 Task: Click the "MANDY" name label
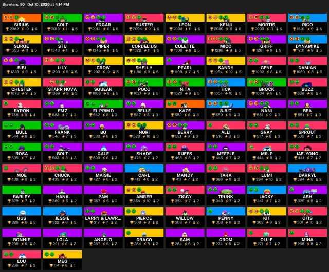point(185,175)
